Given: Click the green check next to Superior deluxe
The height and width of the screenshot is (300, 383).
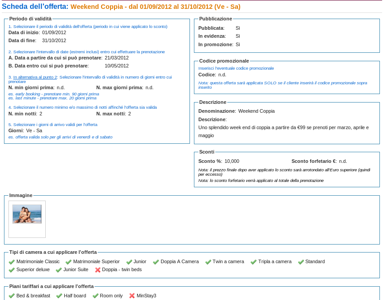Looking at the screenshot, I should [12, 270].
